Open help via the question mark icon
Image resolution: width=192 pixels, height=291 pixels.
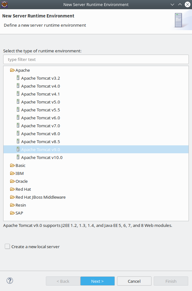(x=10, y=281)
